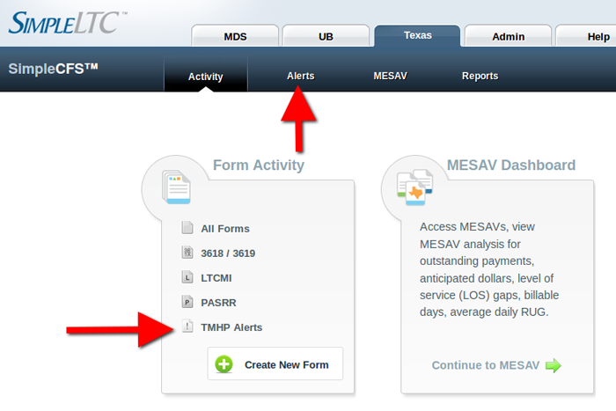Open the LTCMI link
Screen dimensions: 616x411
point(216,278)
